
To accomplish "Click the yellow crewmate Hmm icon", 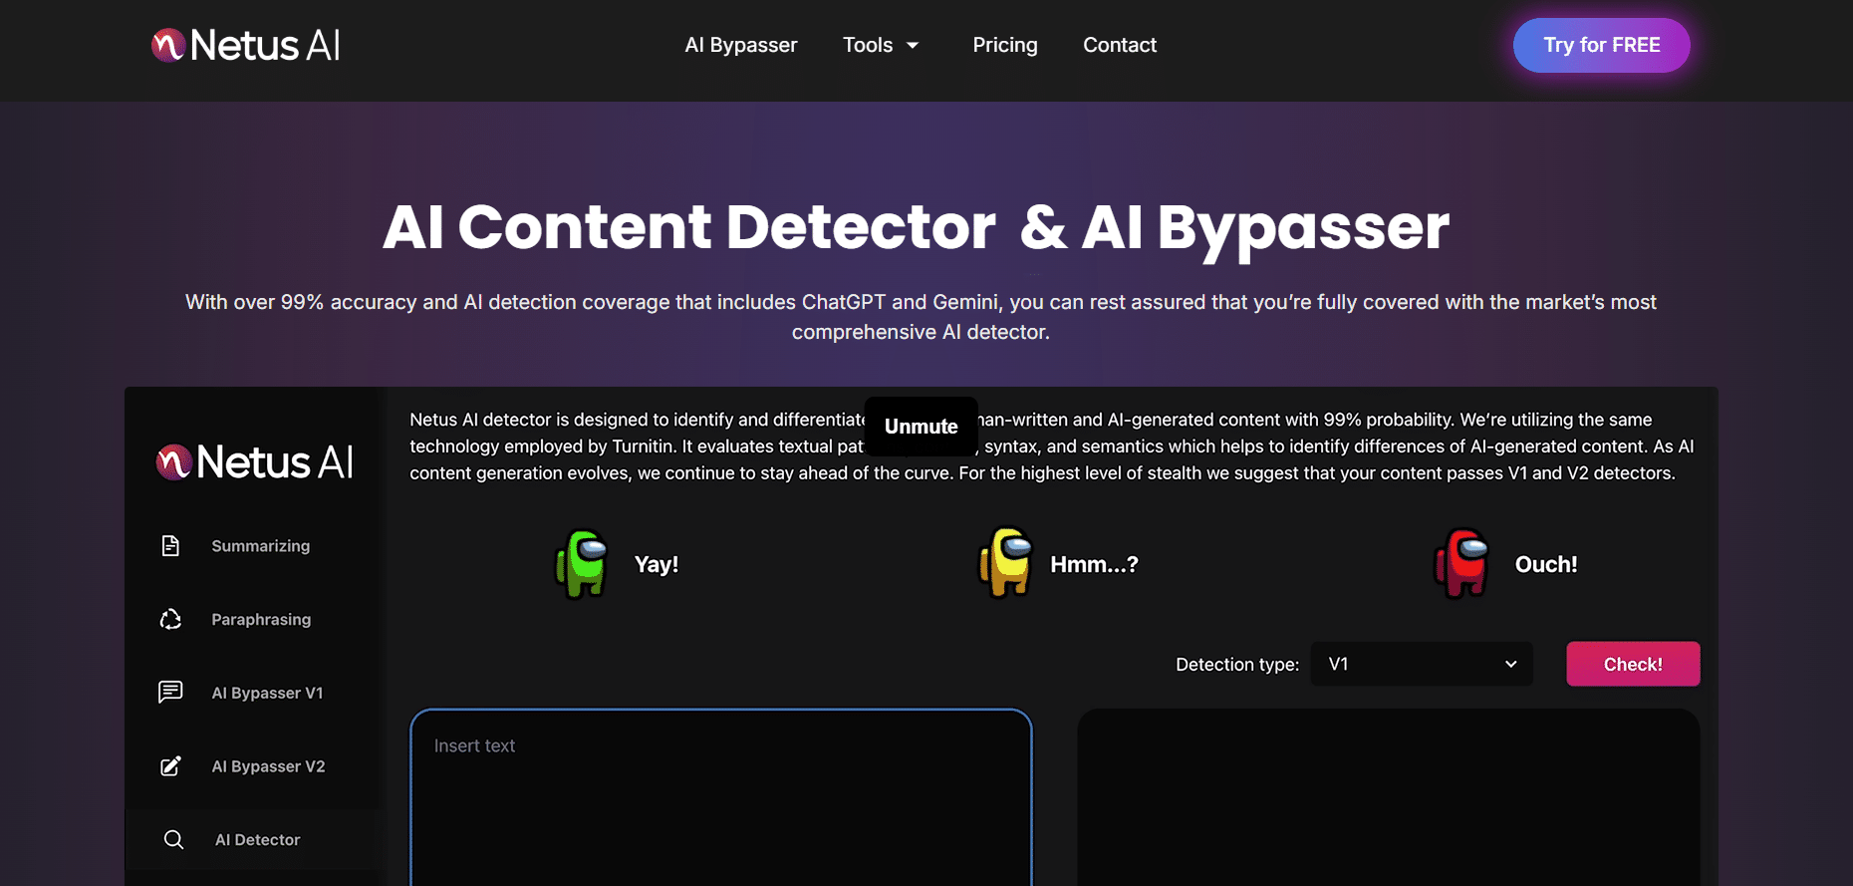I will 1005,563.
